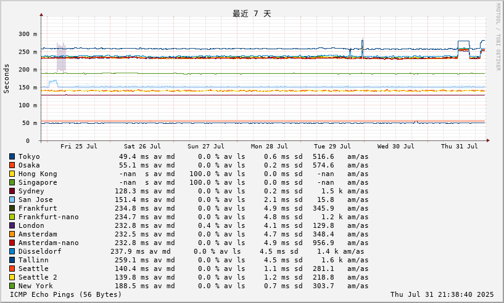The height and width of the screenshot is (303, 504).
Task: Click Osaka's 55.1 ms median value
Action: point(134,165)
